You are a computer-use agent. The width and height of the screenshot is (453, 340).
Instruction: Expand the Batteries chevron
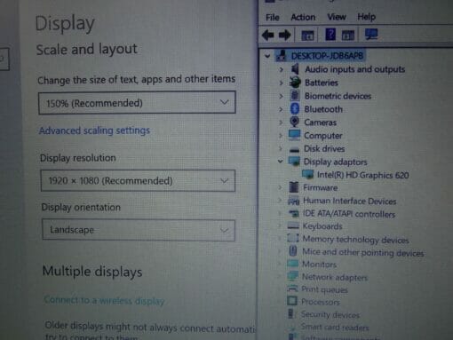pyautogui.click(x=281, y=83)
